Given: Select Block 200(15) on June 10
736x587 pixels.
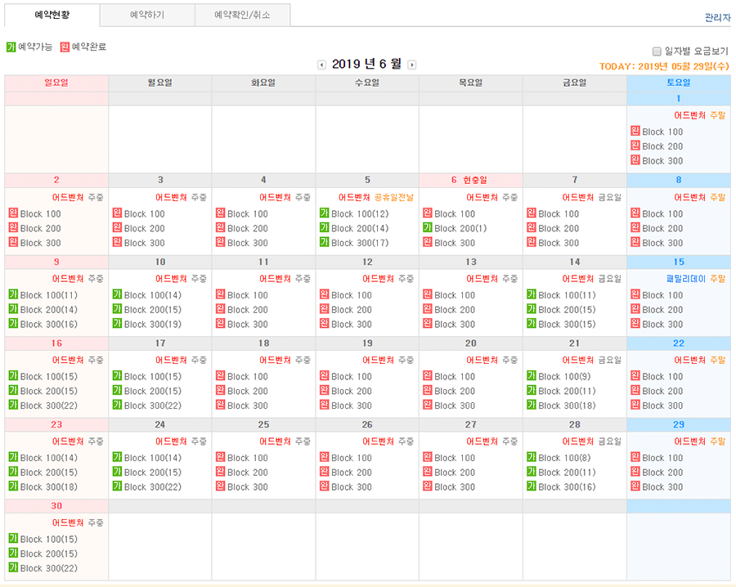Looking at the screenshot, I should coord(153,310).
